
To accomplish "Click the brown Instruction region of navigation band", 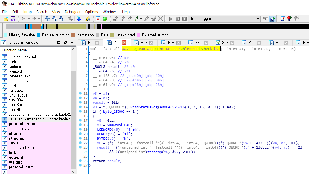I will click(x=36, y=27).
